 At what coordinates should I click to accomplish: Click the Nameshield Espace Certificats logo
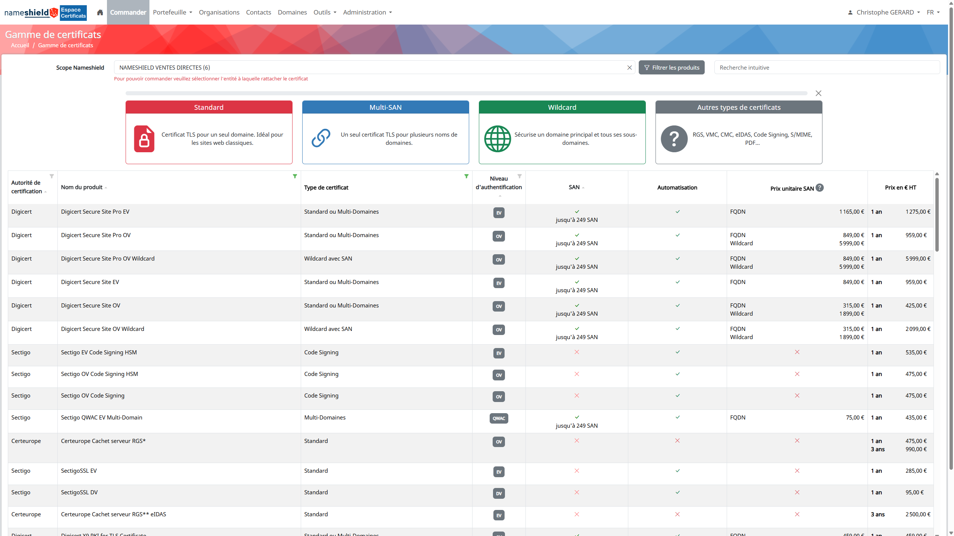pos(45,12)
